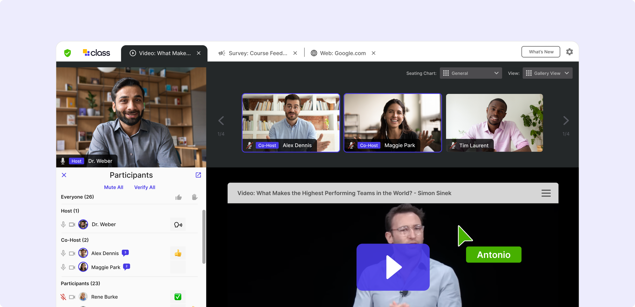Click the What's New button

541,52
